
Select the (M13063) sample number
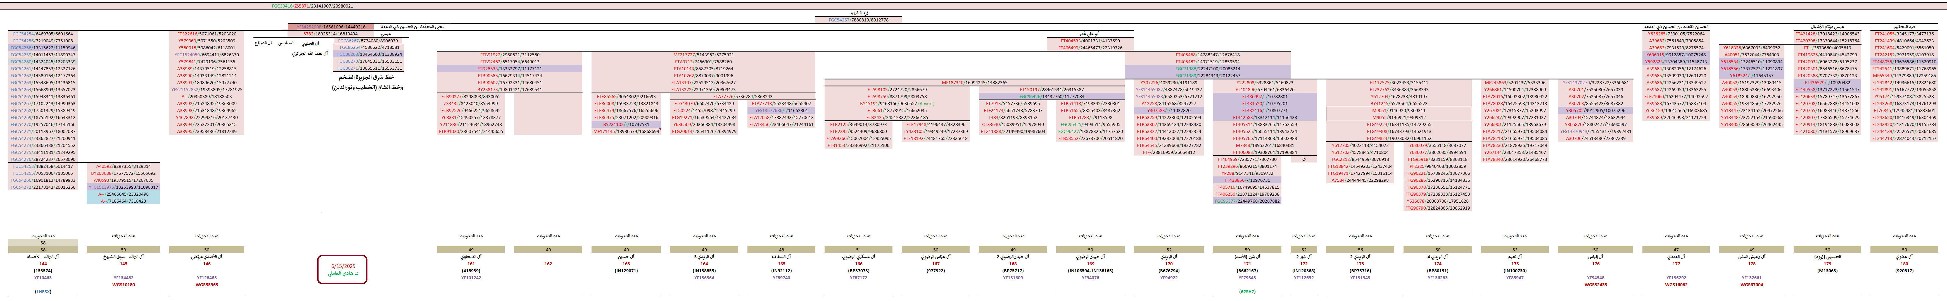tap(1828, 271)
